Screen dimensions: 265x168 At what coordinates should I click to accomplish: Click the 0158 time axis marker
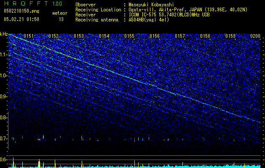pos(205,36)
